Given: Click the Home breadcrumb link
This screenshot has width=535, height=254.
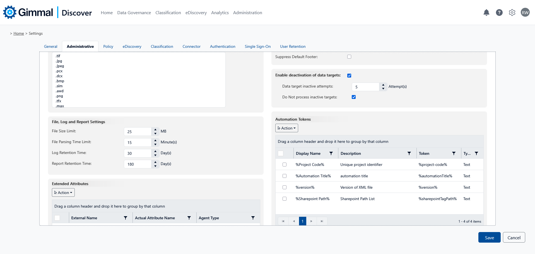Looking at the screenshot, I should click(x=19, y=33).
